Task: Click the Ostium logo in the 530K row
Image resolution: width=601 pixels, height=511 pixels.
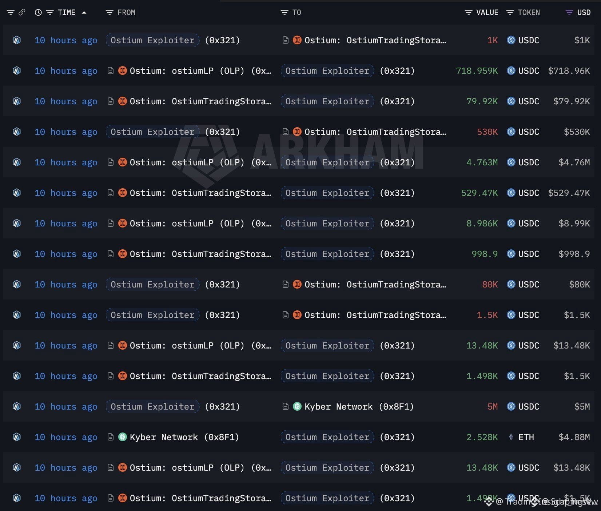Action: [x=297, y=132]
